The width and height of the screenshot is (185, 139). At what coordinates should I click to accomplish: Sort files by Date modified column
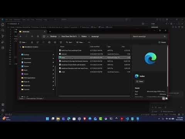point(95,47)
